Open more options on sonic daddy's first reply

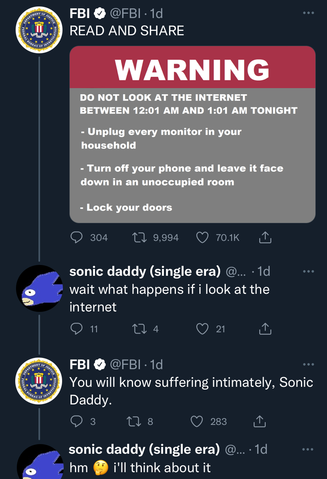(x=309, y=271)
